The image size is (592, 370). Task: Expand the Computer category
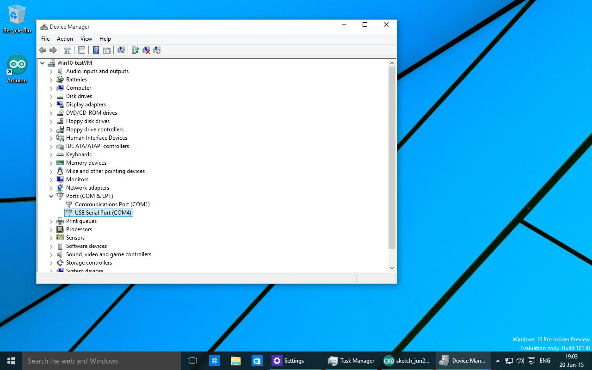point(51,88)
